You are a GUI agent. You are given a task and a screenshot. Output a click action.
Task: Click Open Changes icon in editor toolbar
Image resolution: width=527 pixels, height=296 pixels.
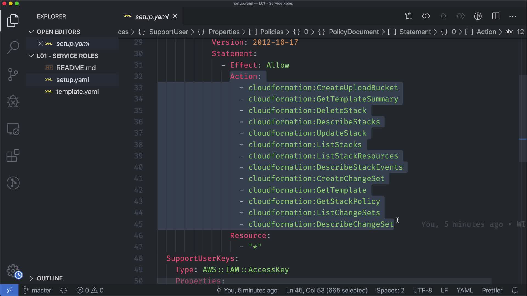click(408, 16)
